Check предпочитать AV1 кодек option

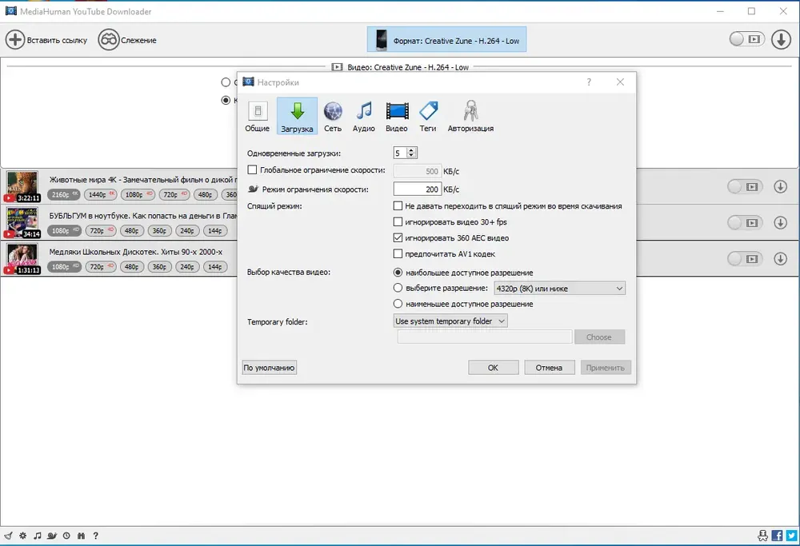398,253
